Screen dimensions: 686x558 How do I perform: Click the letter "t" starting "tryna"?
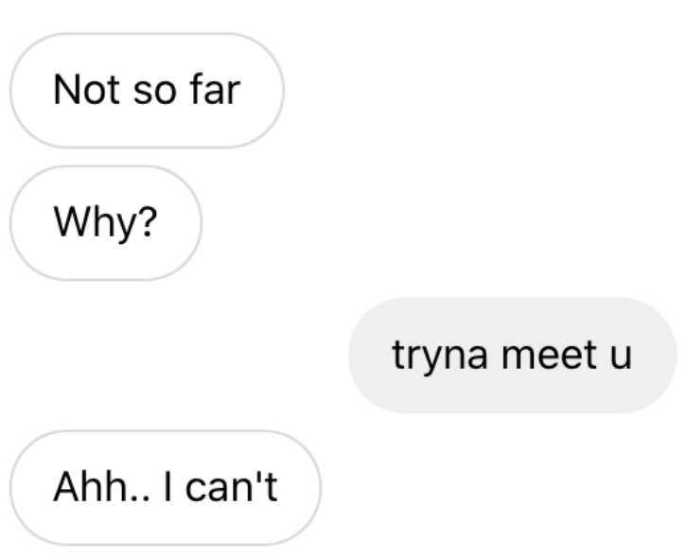point(396,357)
